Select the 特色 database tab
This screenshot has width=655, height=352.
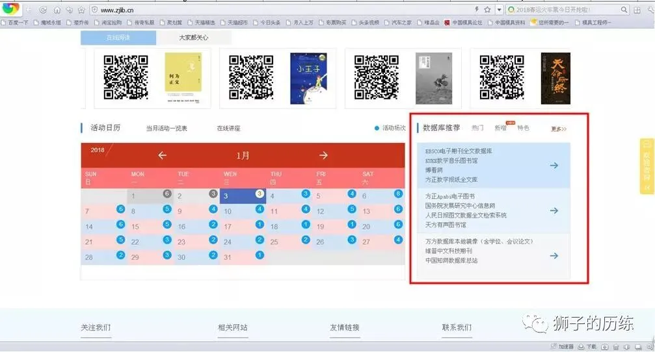point(523,128)
